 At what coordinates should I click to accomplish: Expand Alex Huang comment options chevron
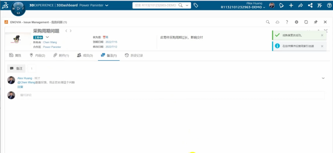[x=323, y=78]
